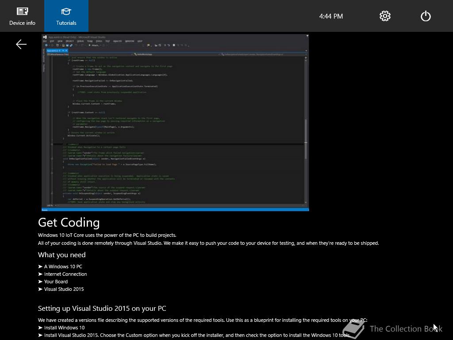
Task: Click 'Windows 10 IoT Core uses the power' sentence
Action: (x=107, y=235)
